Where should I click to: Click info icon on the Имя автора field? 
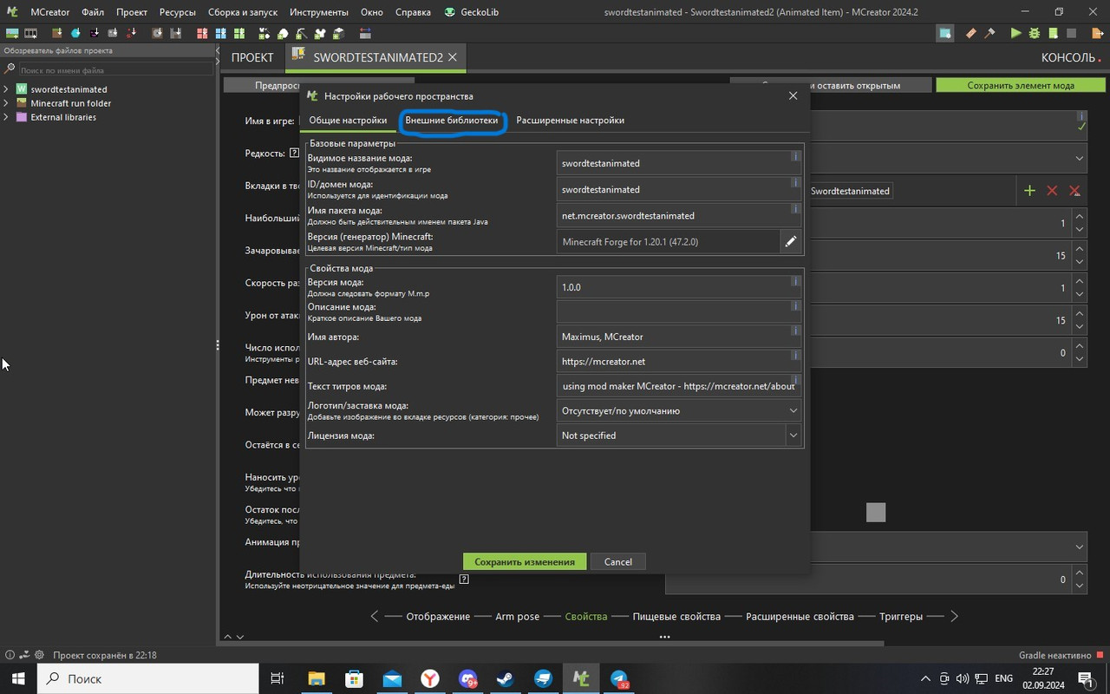pyautogui.click(x=795, y=331)
